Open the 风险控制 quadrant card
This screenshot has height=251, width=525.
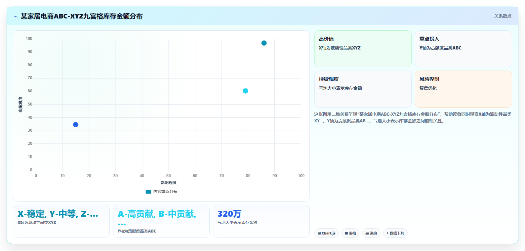[464, 89]
